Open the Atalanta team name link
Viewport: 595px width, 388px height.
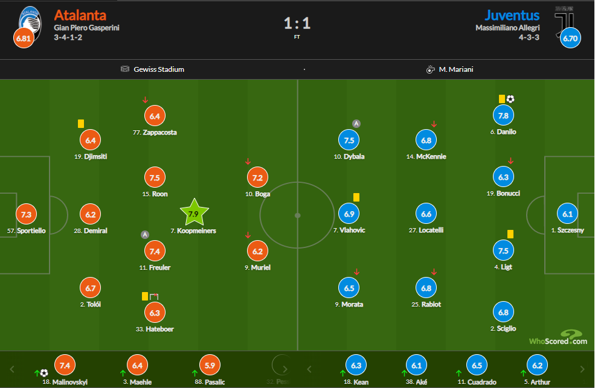80,15
